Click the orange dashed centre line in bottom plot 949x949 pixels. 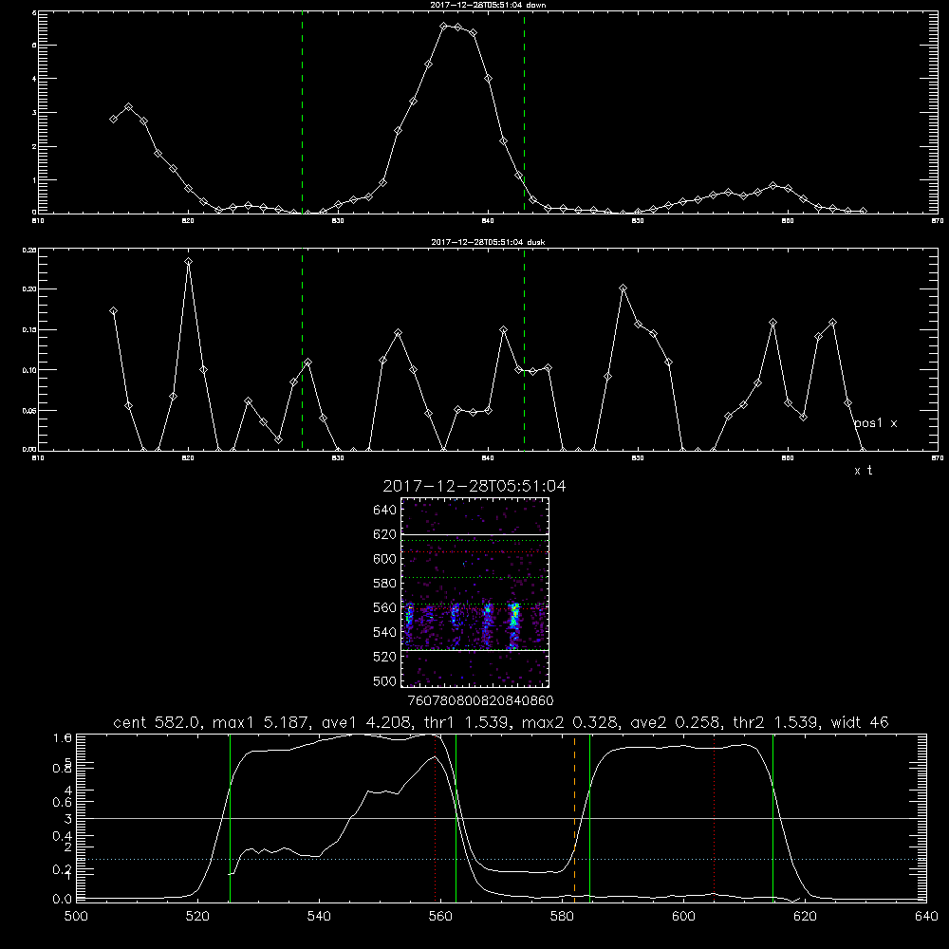[x=574, y=817]
